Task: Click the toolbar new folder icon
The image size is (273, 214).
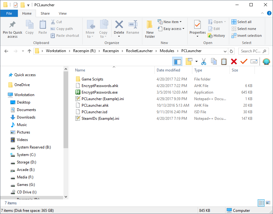Action: click(189, 61)
